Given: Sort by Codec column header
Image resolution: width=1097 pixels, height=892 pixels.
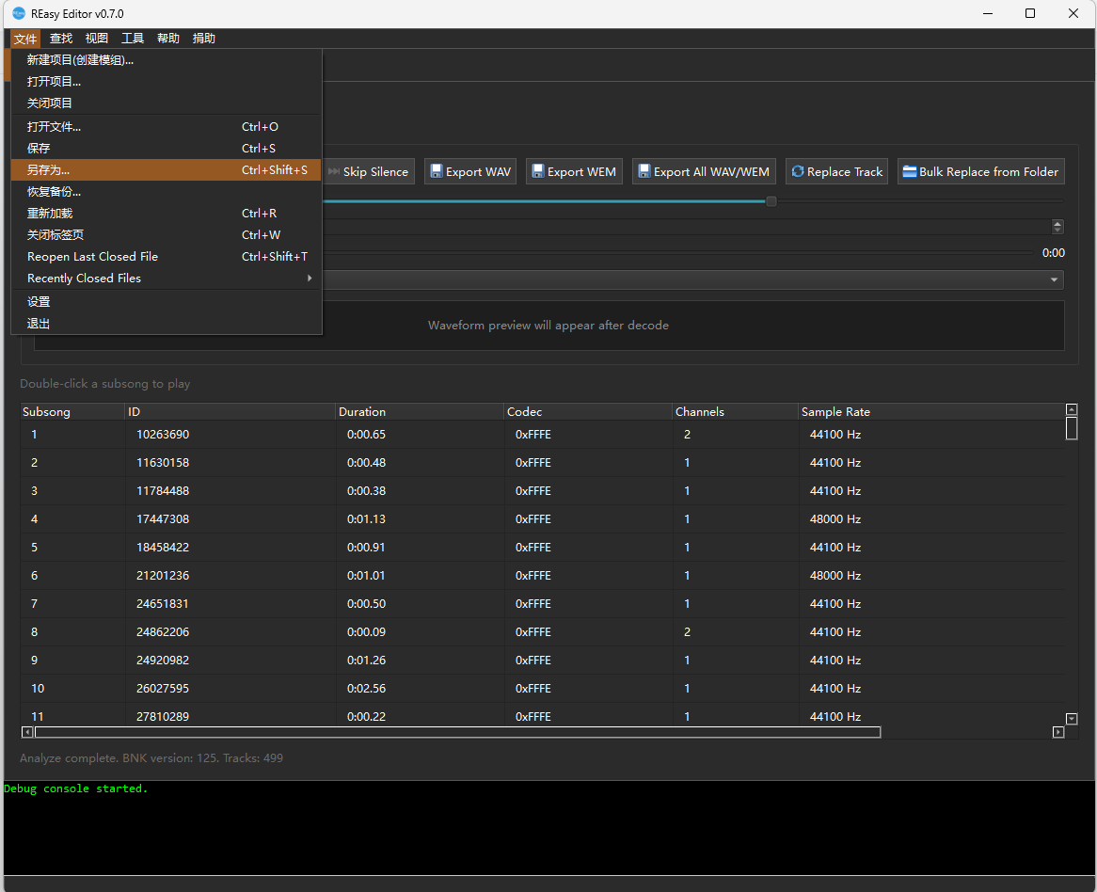Looking at the screenshot, I should [588, 412].
